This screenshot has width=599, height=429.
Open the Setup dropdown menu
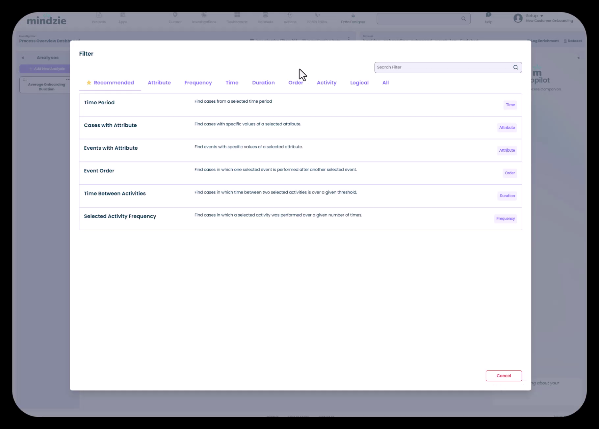coord(534,16)
